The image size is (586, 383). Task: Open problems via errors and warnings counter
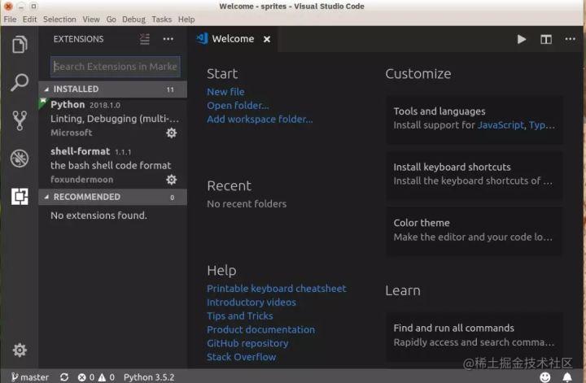click(96, 377)
